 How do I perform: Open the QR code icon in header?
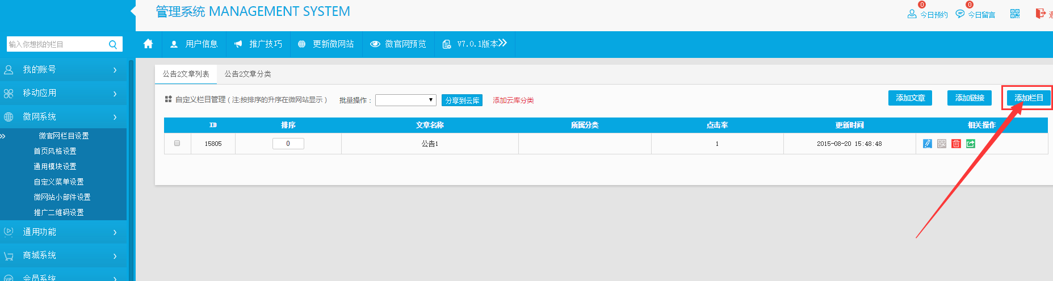(x=1015, y=14)
